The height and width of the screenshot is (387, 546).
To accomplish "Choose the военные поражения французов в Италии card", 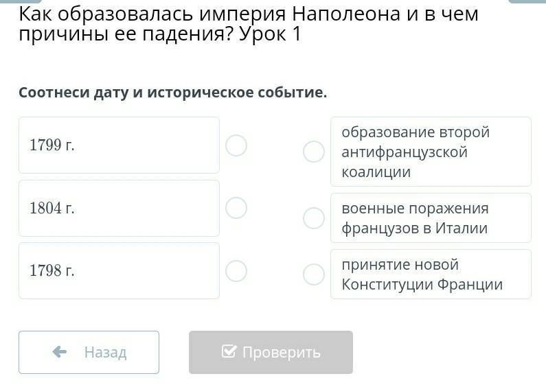I will [431, 218].
